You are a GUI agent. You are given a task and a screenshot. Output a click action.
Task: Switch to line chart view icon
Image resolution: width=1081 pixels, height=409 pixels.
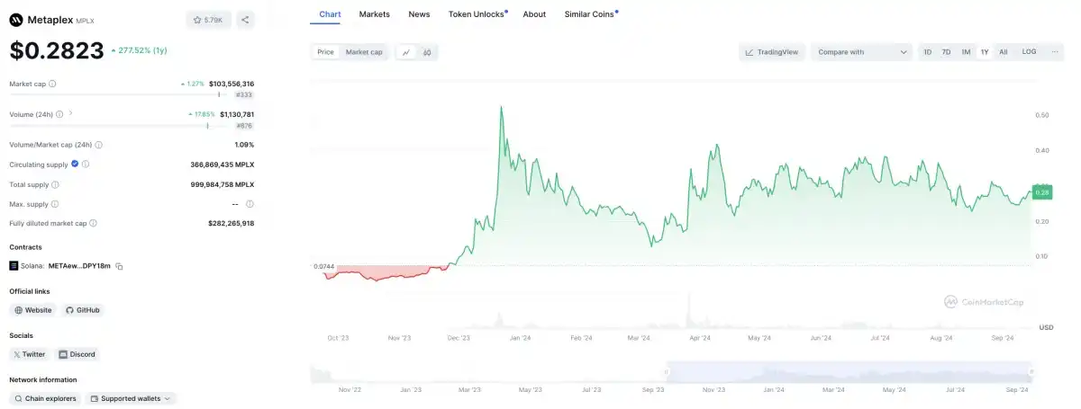[x=406, y=52]
